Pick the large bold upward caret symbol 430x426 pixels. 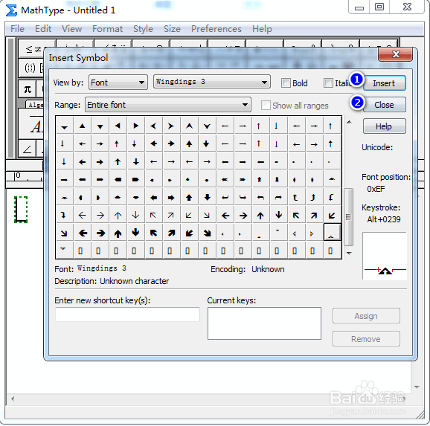pyautogui.click(x=189, y=126)
